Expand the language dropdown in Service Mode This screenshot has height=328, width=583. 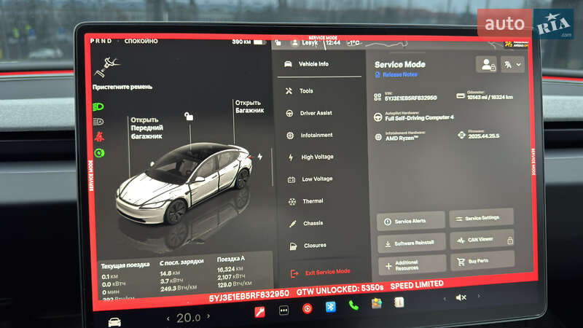513,65
